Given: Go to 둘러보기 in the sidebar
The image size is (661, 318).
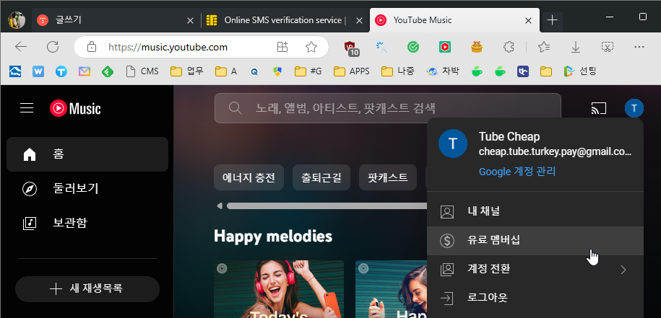Looking at the screenshot, I should click(x=87, y=188).
